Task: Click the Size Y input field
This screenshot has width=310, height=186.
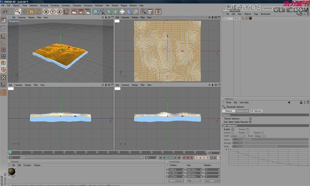Action: (194, 173)
